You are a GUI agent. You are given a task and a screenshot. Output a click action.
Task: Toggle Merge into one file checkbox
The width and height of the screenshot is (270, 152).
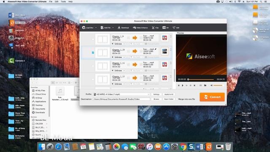pos(176,99)
